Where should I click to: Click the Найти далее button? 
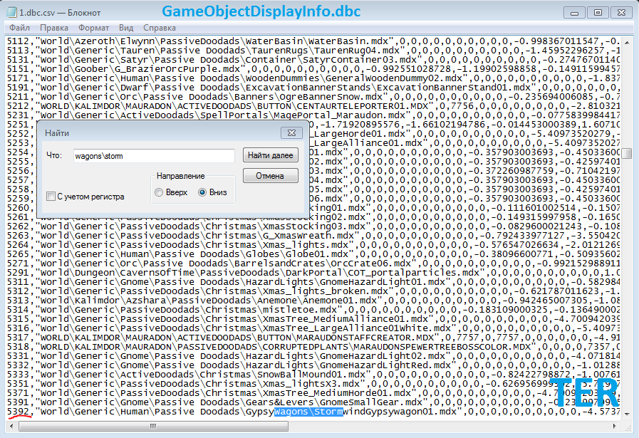coord(271,155)
